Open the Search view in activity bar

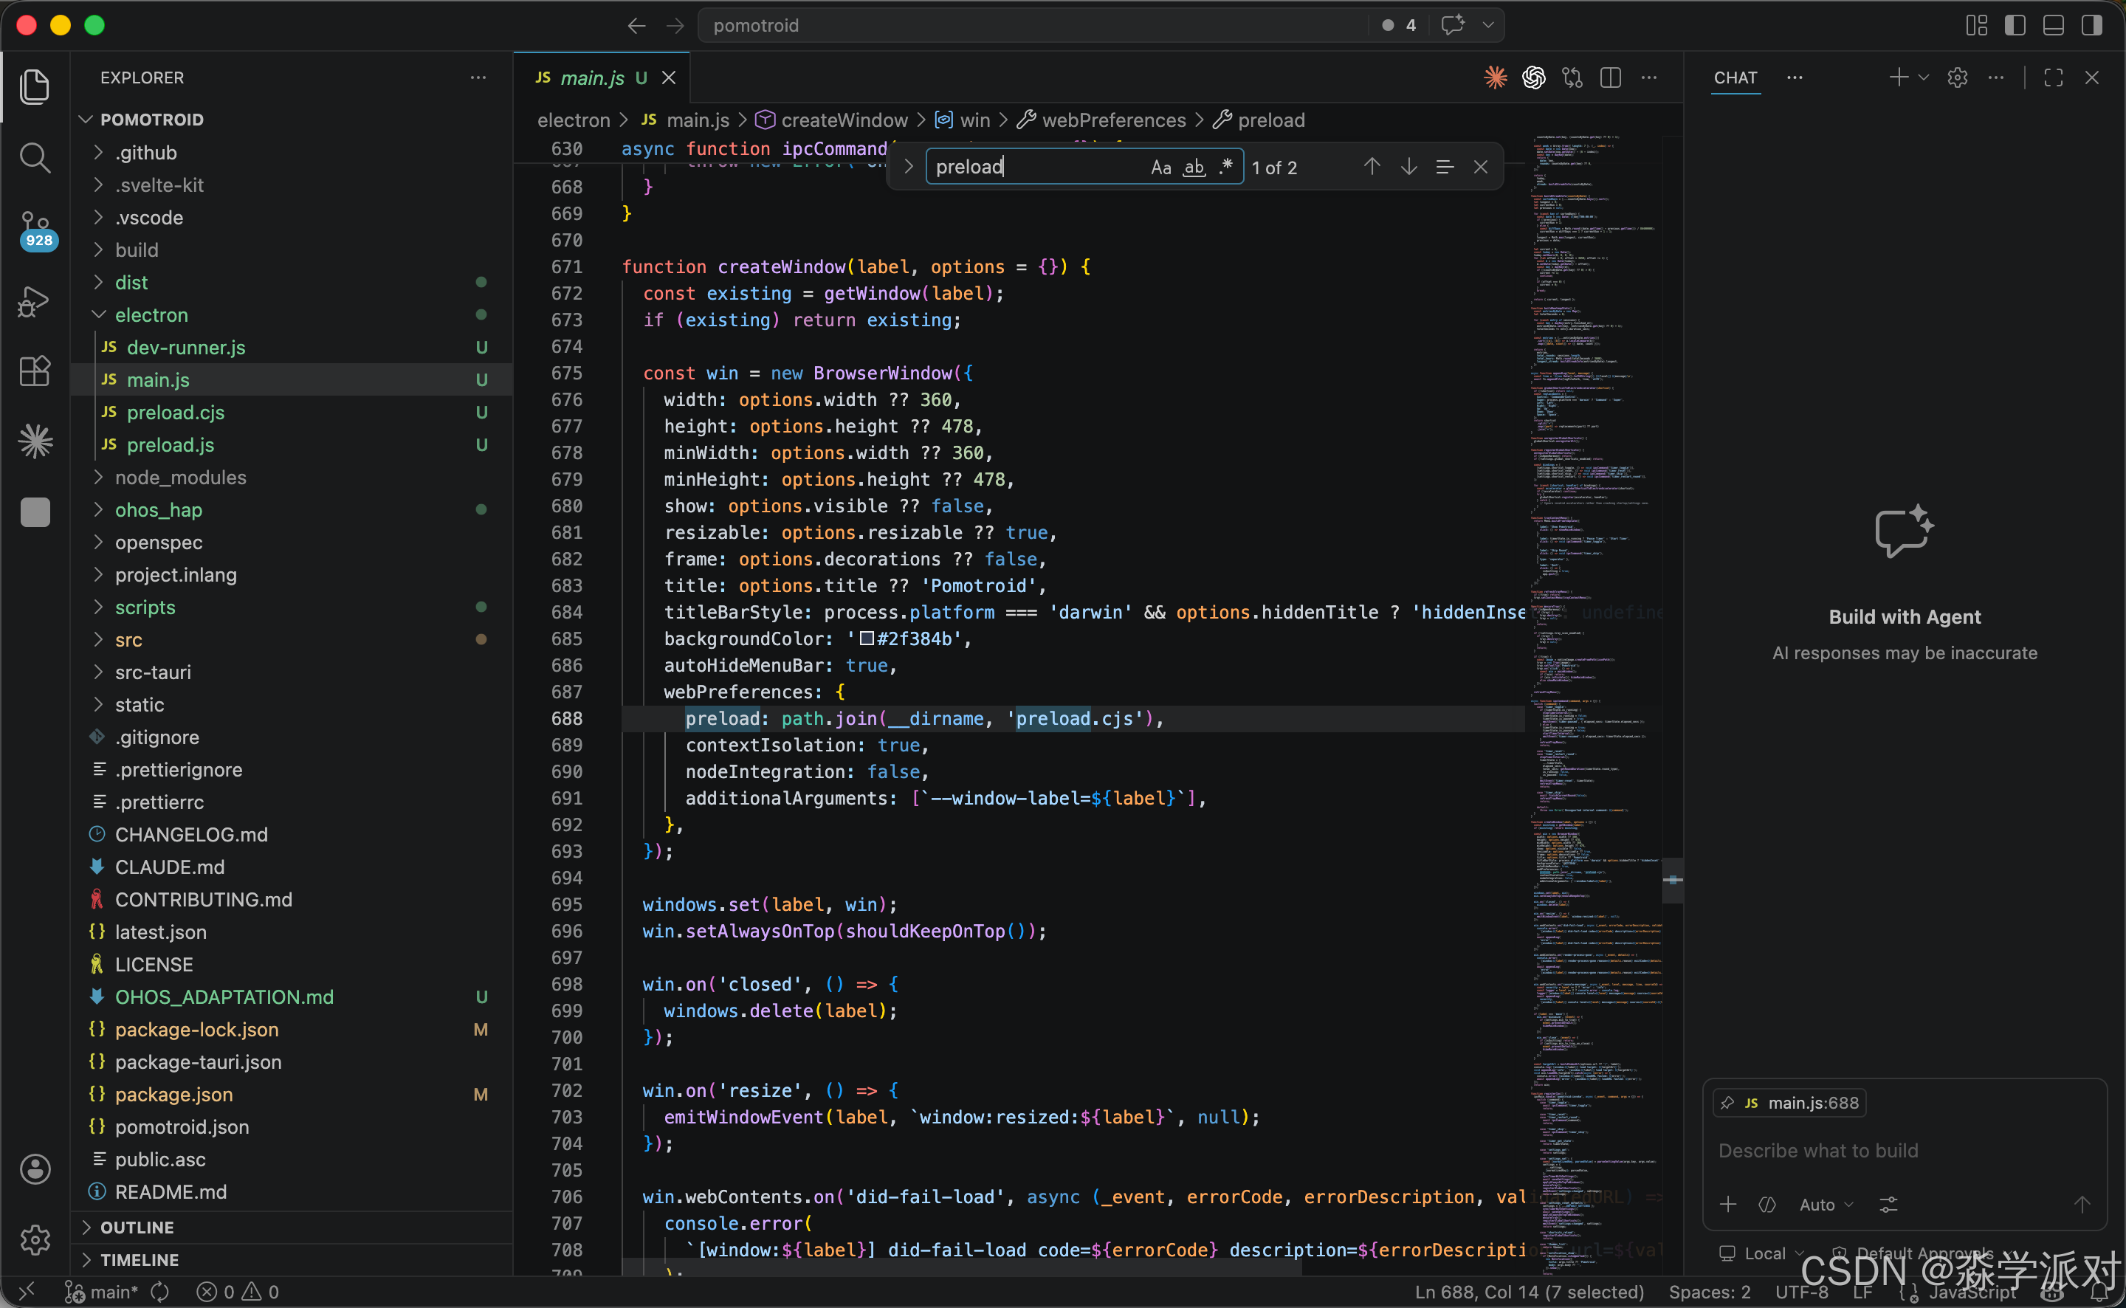pyautogui.click(x=35, y=157)
